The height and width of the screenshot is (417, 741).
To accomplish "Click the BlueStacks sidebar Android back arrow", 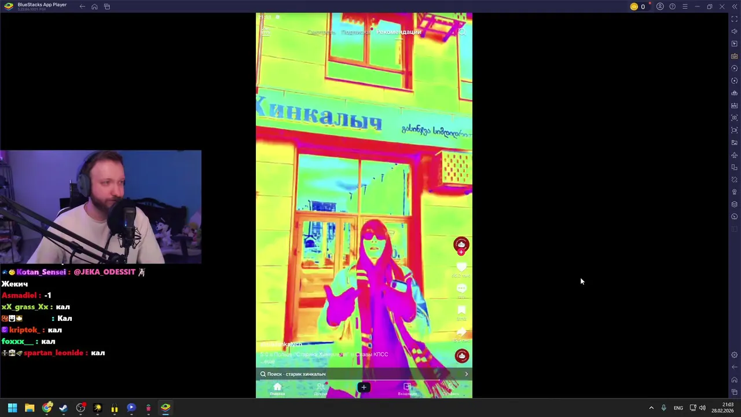I will (735, 367).
